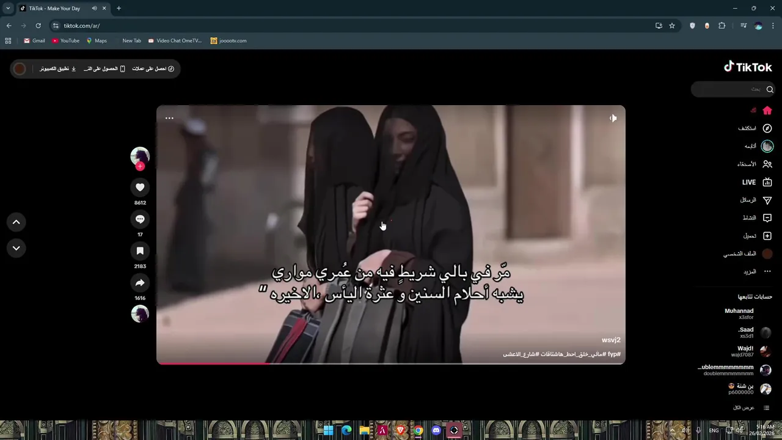
Task: Open Activity (النشاط) notifications
Action: [757, 218]
